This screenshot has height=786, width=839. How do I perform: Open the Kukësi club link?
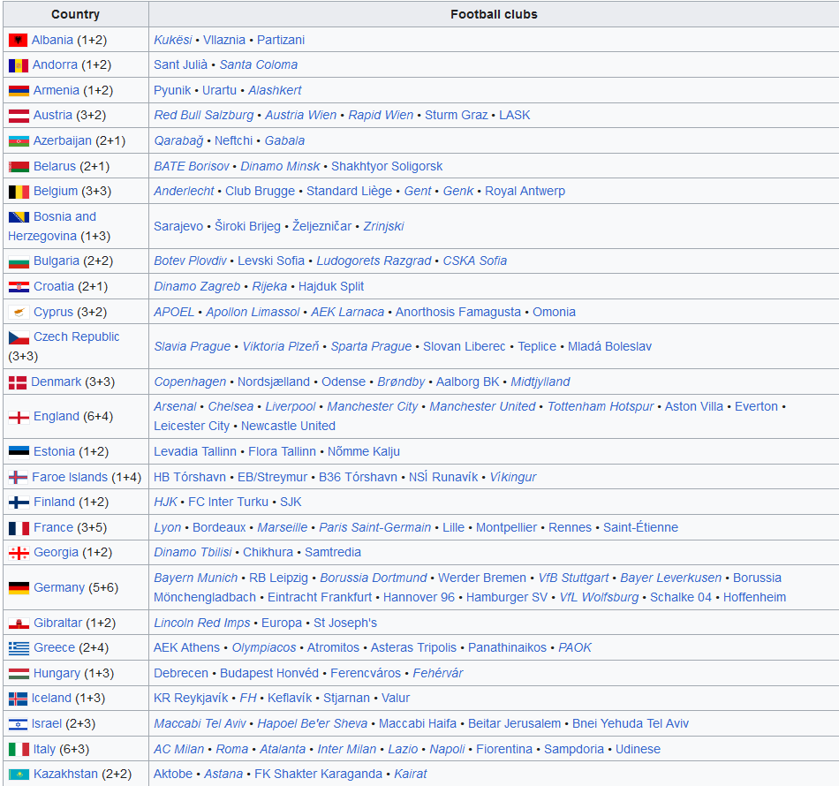click(x=173, y=40)
